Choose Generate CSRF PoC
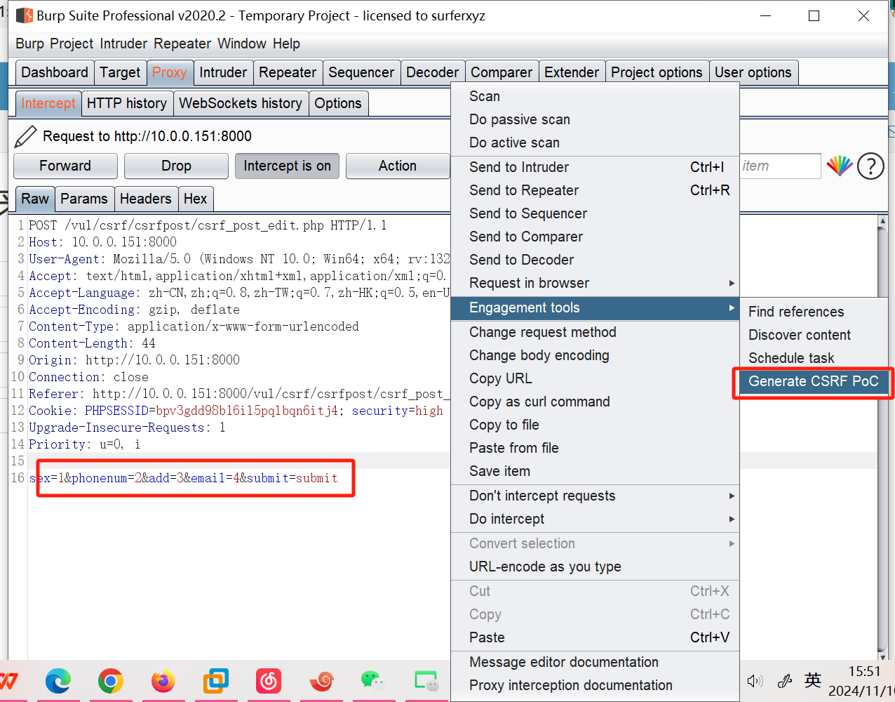Image resolution: width=895 pixels, height=702 pixels. [813, 381]
